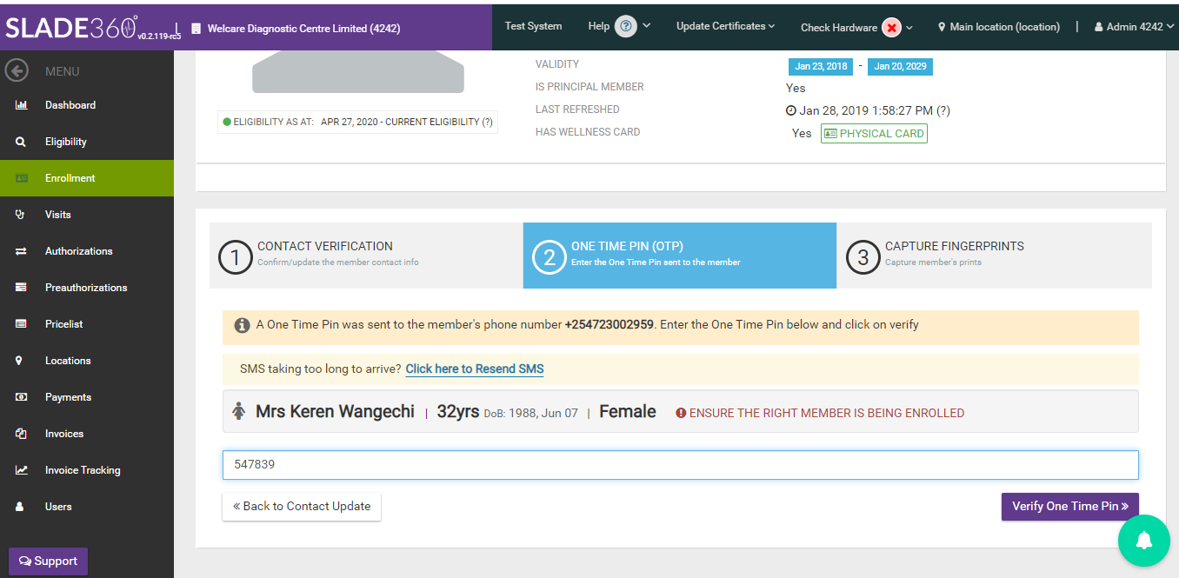Click the Main location (location) selector

click(x=998, y=27)
